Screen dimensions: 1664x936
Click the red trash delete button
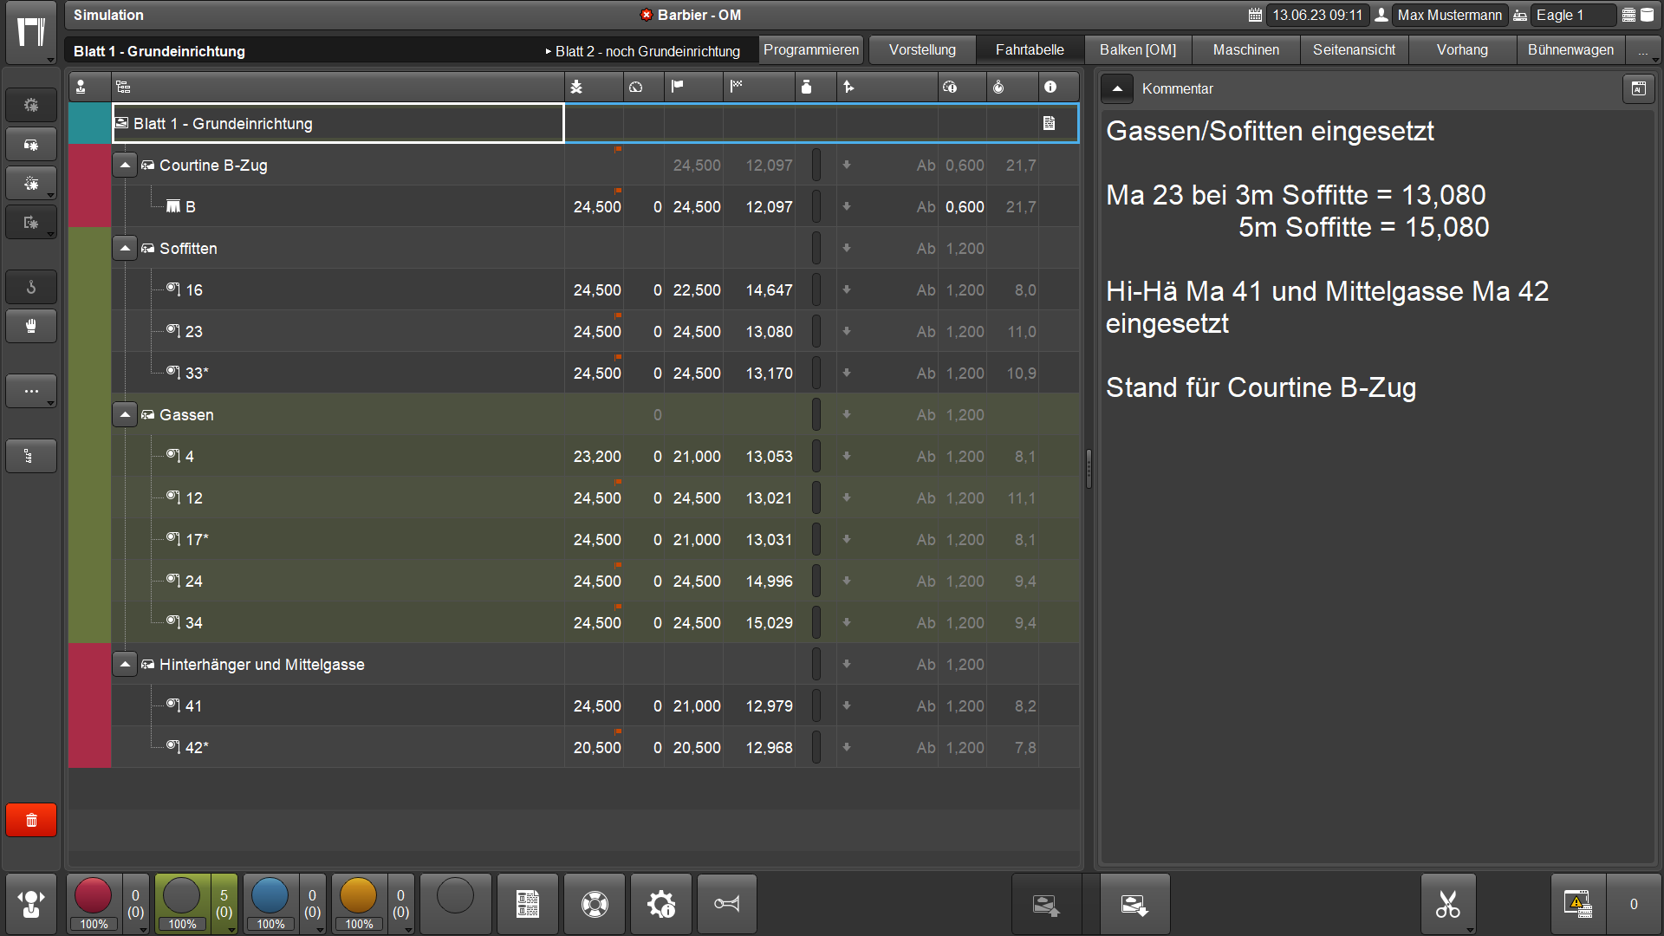[31, 820]
